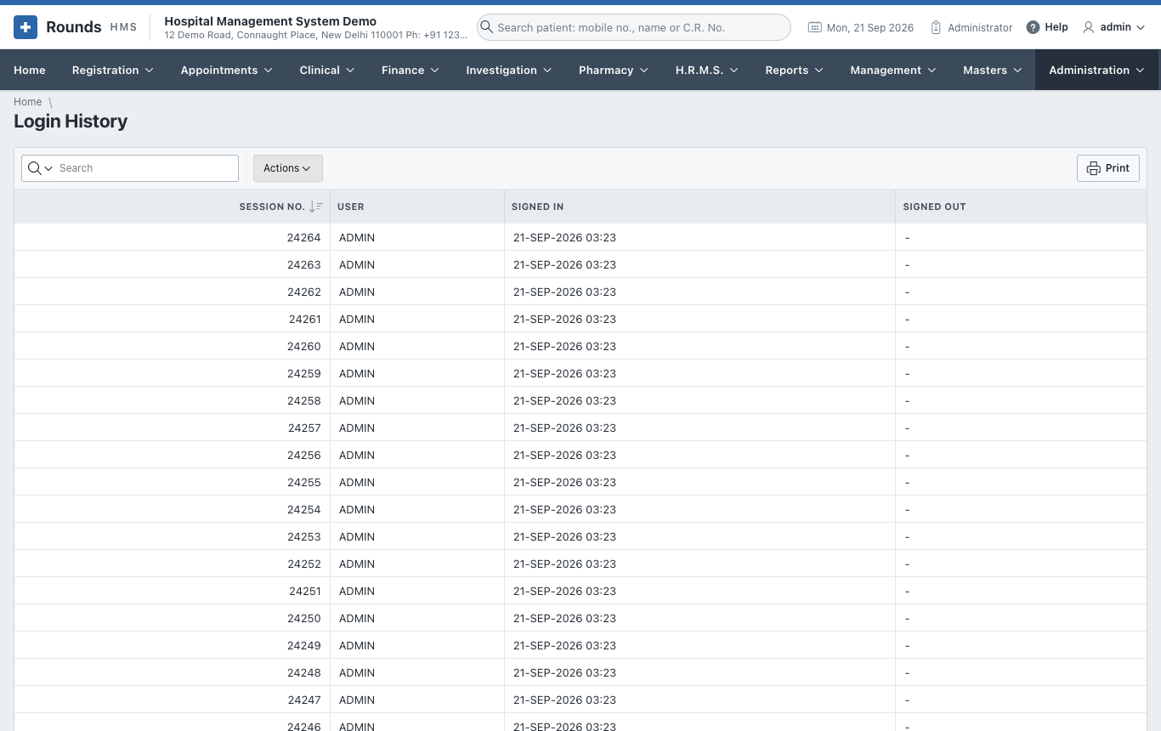This screenshot has height=731, width=1161.
Task: Expand the admin user menu chevron
Action: point(1141,27)
